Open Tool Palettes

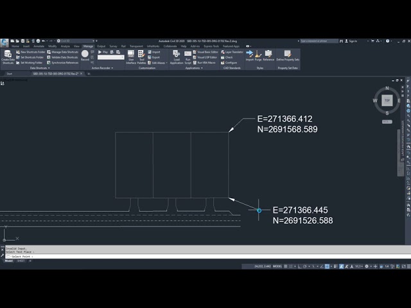click(141, 56)
